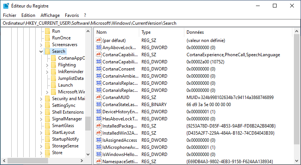Click data CortanaExperience,PhoneCall,SpeechLanguage
Viewport: 301px width, 165px height.
(233, 55)
